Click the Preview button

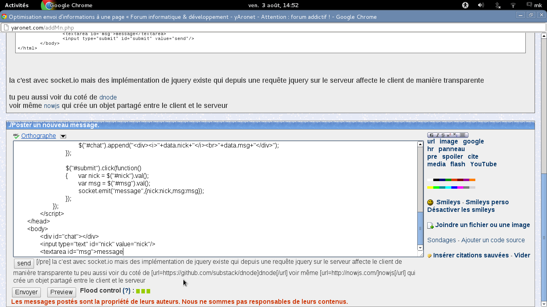61,292
